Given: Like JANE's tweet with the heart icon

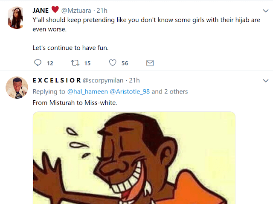Looking at the screenshot, I should 113,63.
